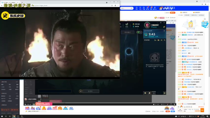Select the first contribution ranking tab
The height and width of the screenshot is (118, 210).
coord(180,15)
